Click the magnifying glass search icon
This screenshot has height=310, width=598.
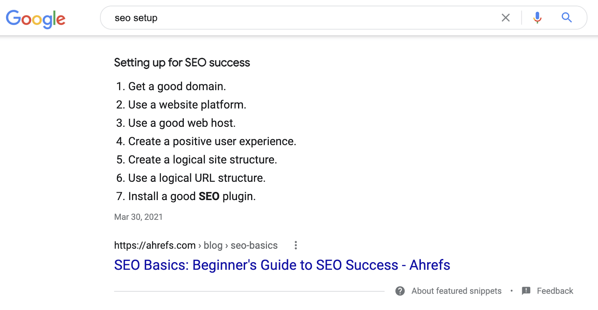coord(567,18)
